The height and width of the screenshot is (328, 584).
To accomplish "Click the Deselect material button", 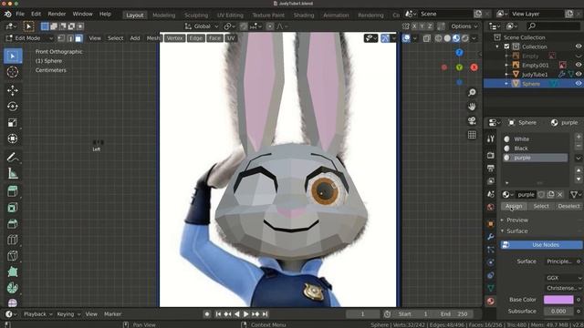I will 568,206.
